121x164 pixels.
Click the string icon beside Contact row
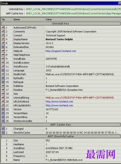point(3,35)
